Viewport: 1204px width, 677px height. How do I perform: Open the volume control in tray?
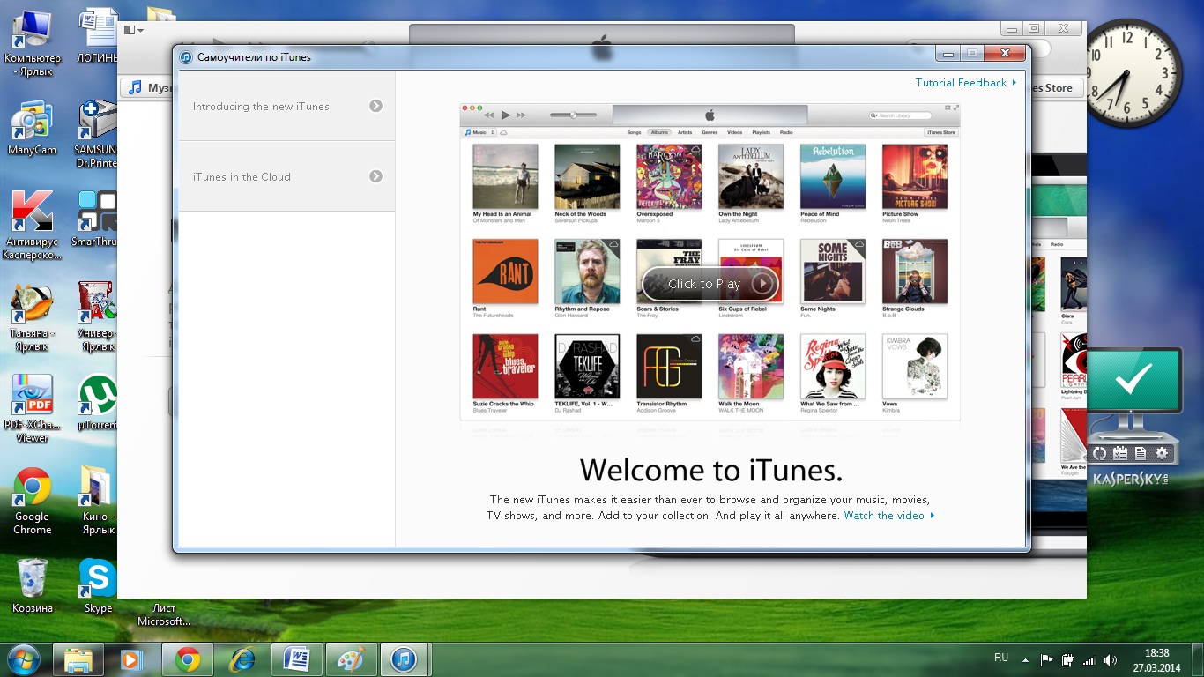pyautogui.click(x=1111, y=659)
